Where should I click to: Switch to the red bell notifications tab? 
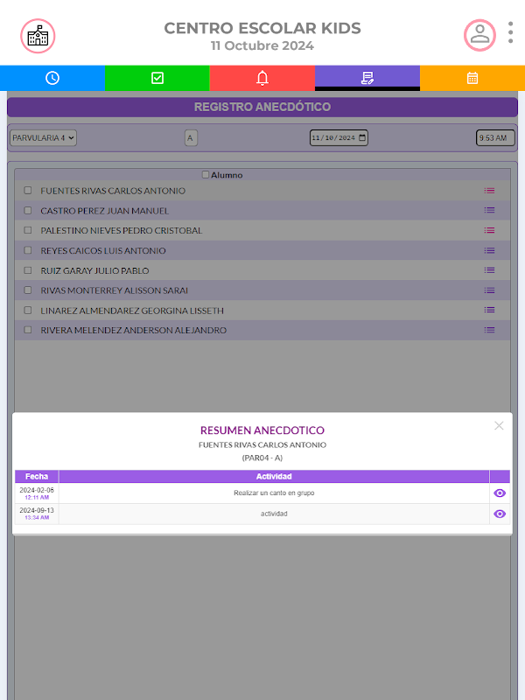pyautogui.click(x=262, y=78)
